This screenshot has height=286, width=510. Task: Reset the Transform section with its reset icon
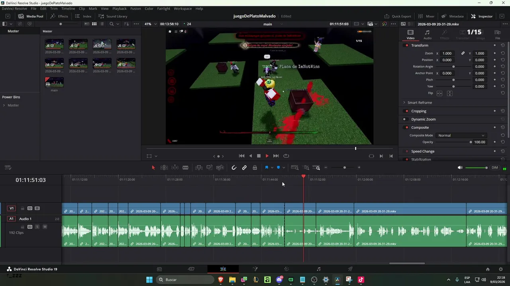tap(503, 45)
